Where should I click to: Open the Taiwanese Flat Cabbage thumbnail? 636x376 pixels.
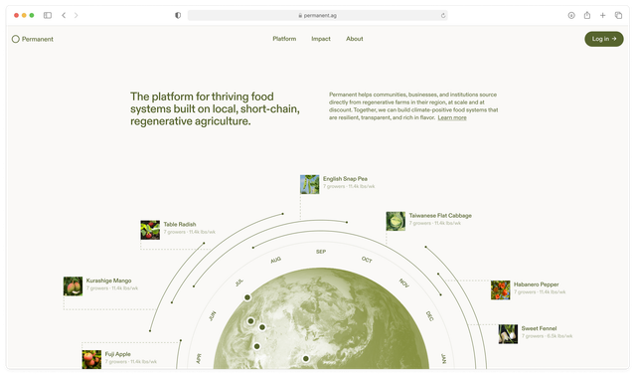click(396, 221)
